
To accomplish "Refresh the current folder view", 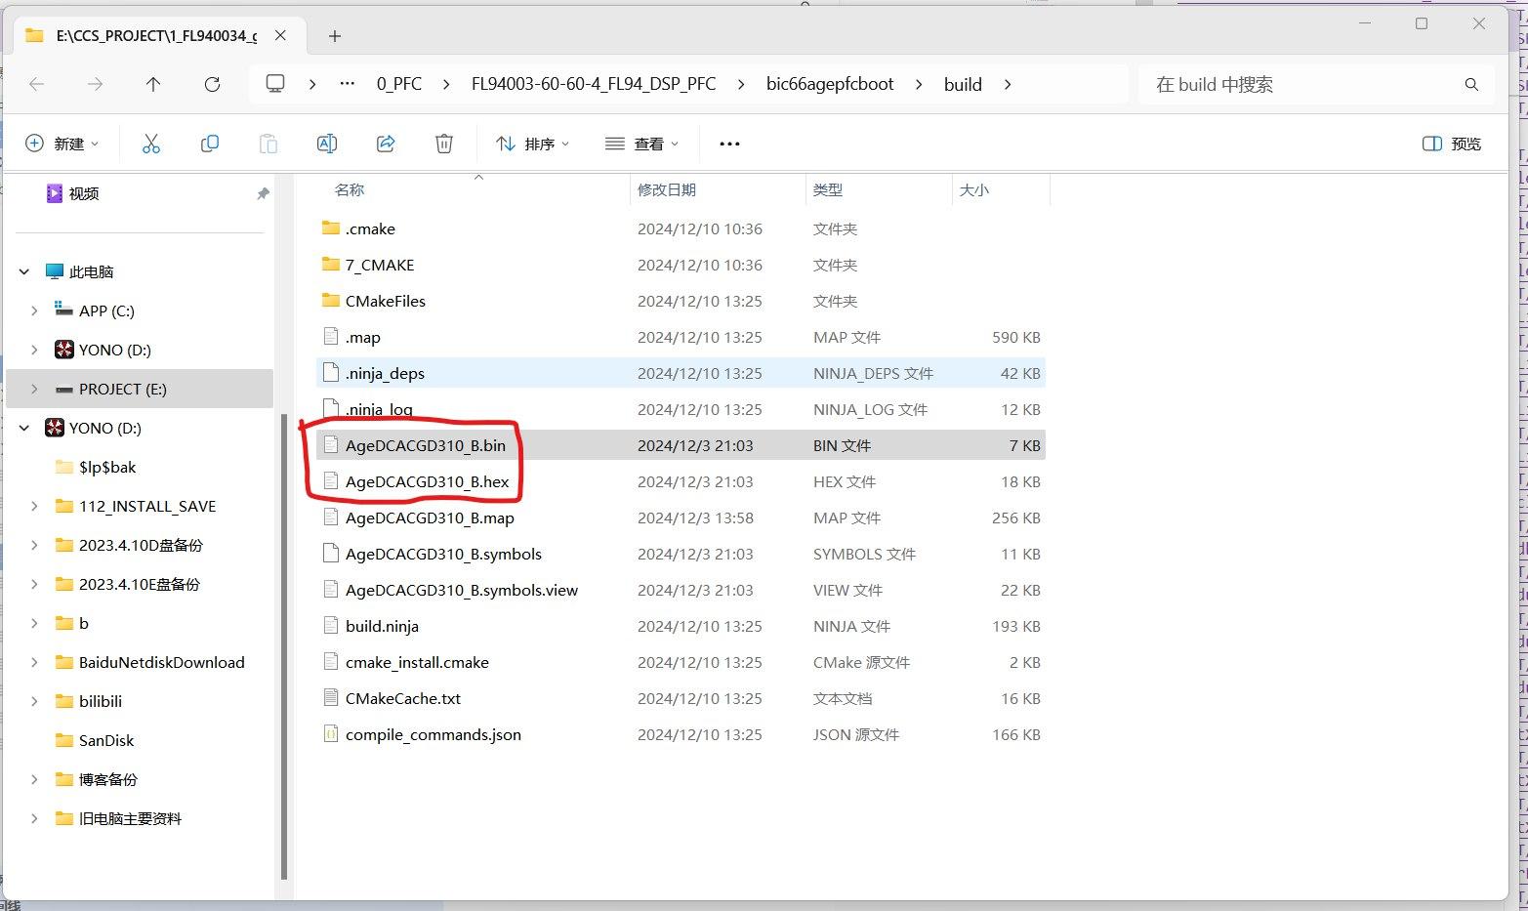I will (212, 84).
